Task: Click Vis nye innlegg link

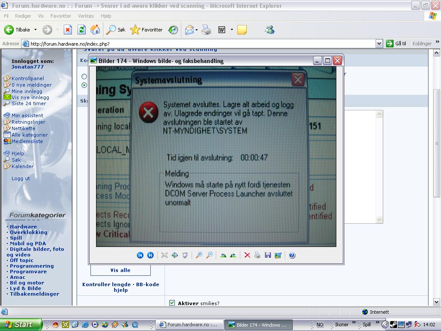Action: click(x=30, y=97)
